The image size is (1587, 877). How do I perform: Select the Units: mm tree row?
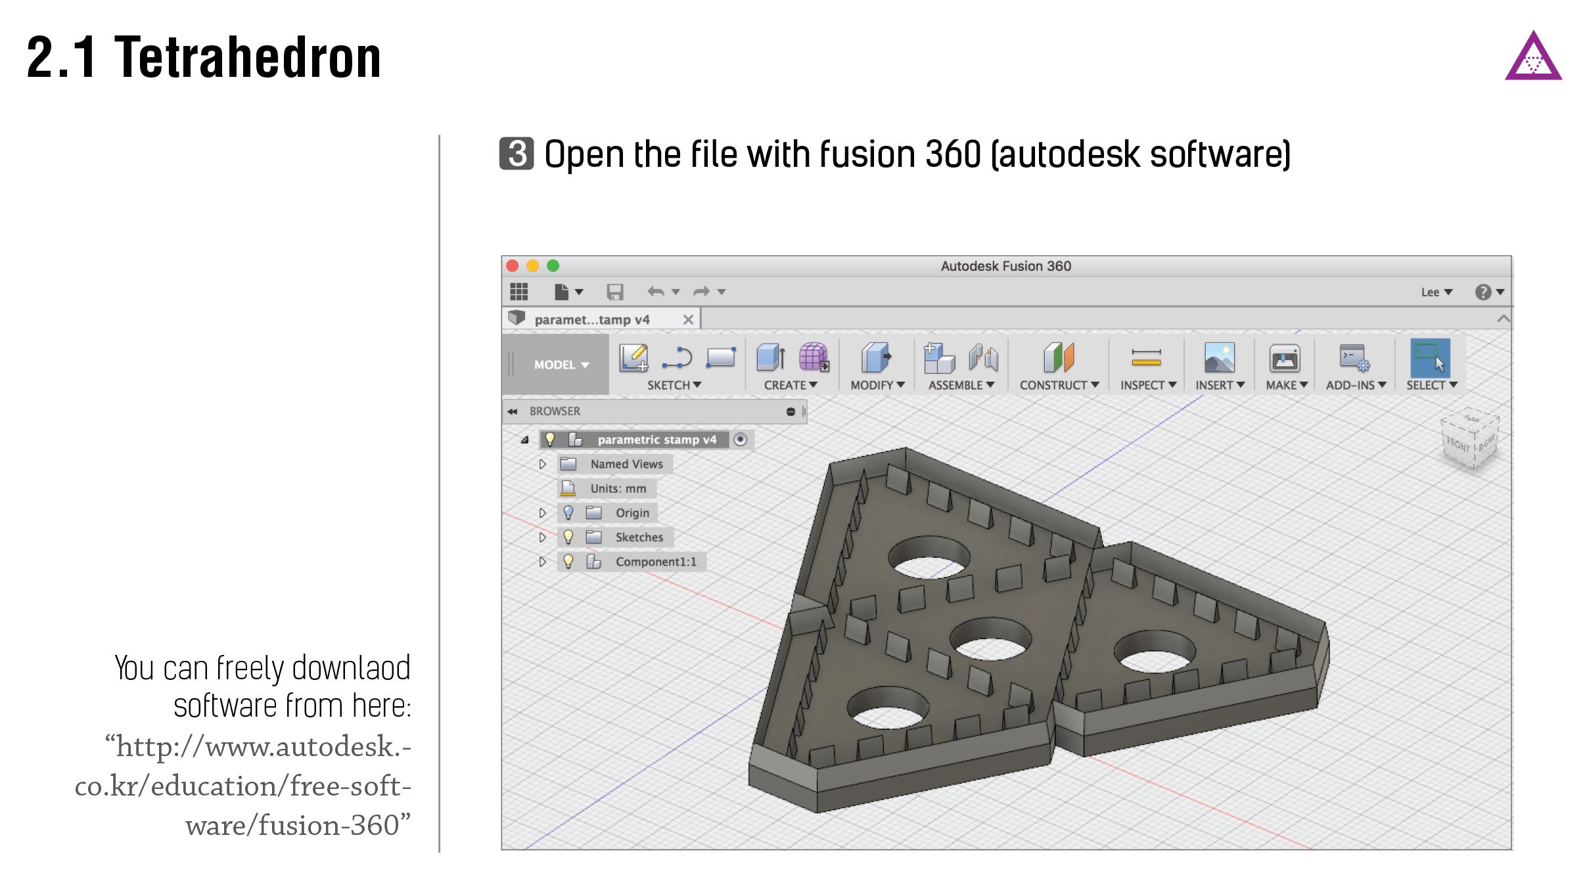click(x=607, y=488)
